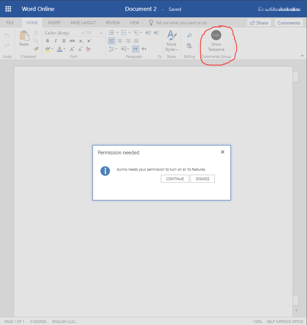Switch to the HOME tab
This screenshot has width=307, height=325.
click(32, 23)
